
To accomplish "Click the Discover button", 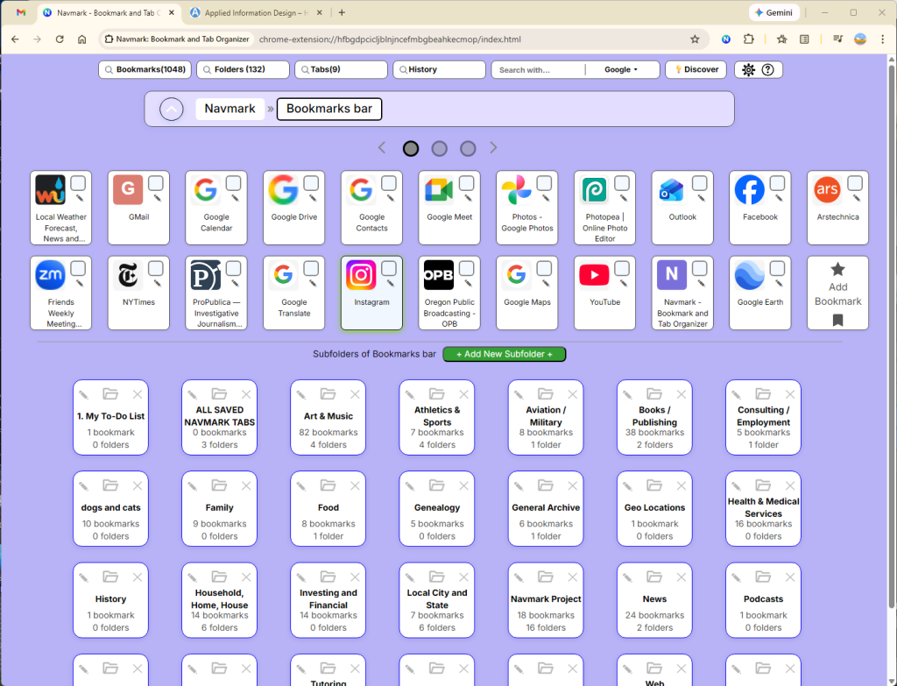I will point(696,70).
